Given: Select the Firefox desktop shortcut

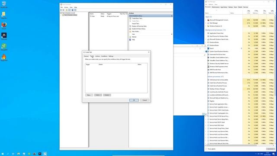Looking at the screenshot, I should click(4, 26).
